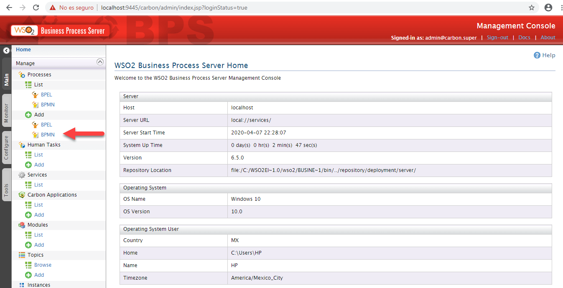Screen dimensions: 563x288
Task: Select Browse under the Topics section
Action: coord(43,265)
